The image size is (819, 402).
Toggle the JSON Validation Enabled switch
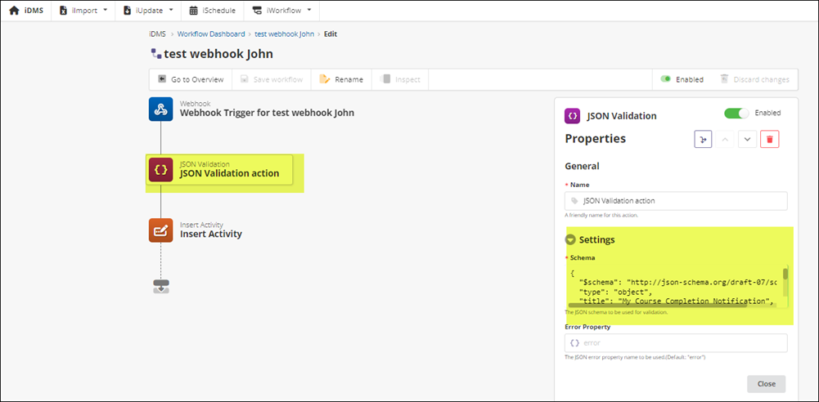[x=736, y=114]
